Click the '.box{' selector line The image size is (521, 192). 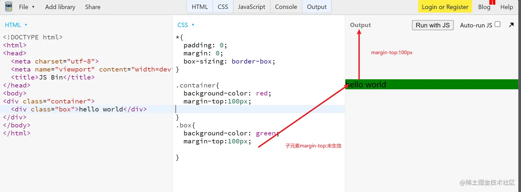186,125
